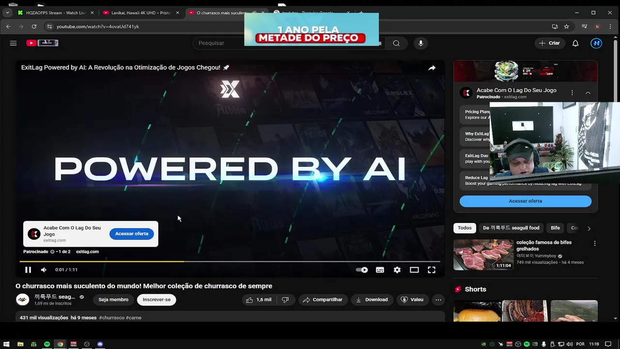Like the video with 1,6 mil likes
Viewport: 620px width, 349px height.
[x=259, y=300]
